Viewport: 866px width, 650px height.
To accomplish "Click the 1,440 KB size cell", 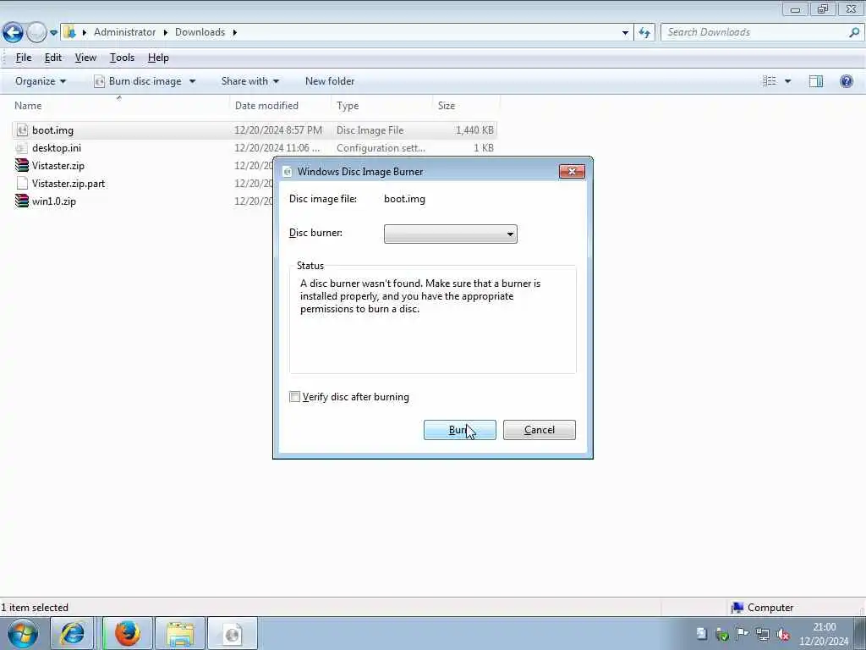I will [474, 130].
